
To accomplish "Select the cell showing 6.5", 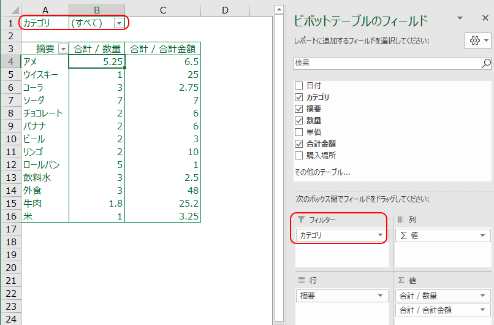I will click(x=162, y=62).
